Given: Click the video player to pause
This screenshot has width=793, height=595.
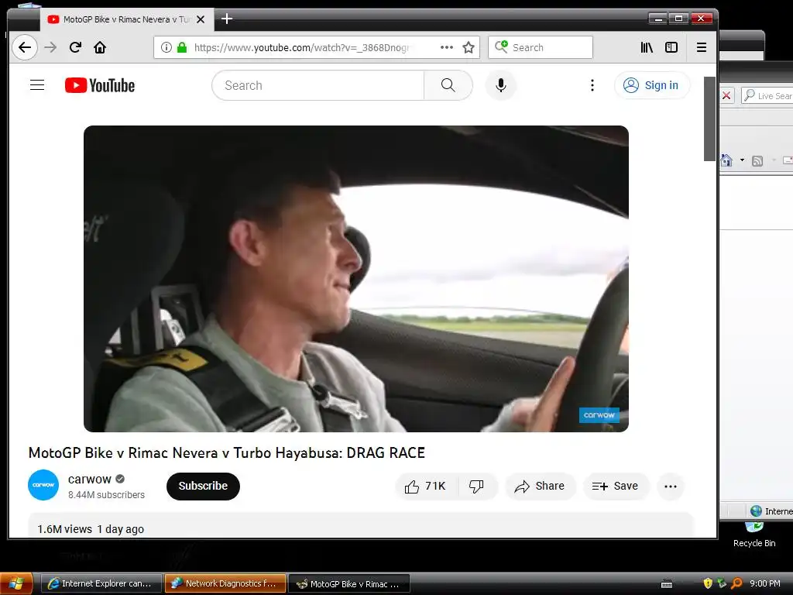Looking at the screenshot, I should click(356, 279).
